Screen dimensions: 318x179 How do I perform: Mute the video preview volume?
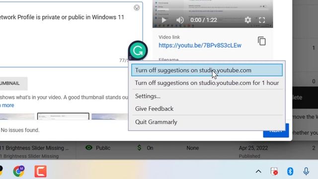[180, 20]
